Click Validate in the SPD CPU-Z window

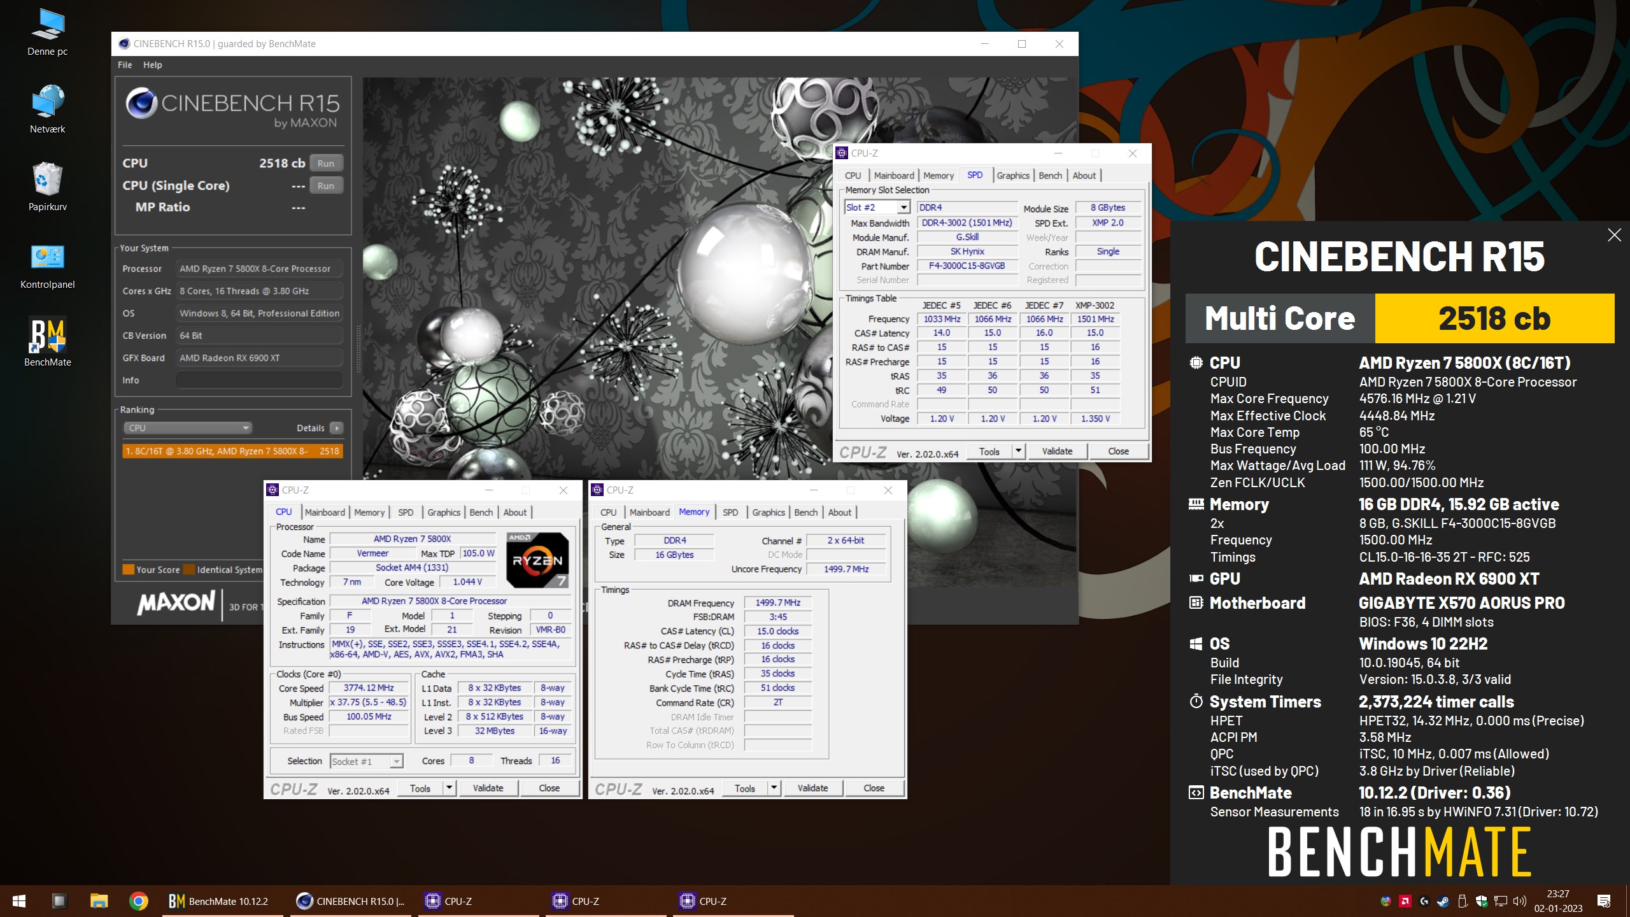point(1057,451)
